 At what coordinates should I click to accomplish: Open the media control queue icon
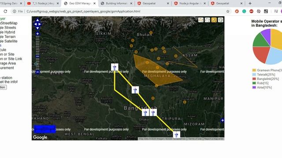pos(276,11)
